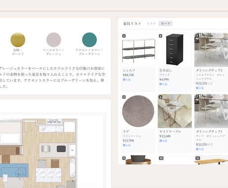Open the round ラグ product image
This screenshot has height=188, width=228.
(138, 111)
